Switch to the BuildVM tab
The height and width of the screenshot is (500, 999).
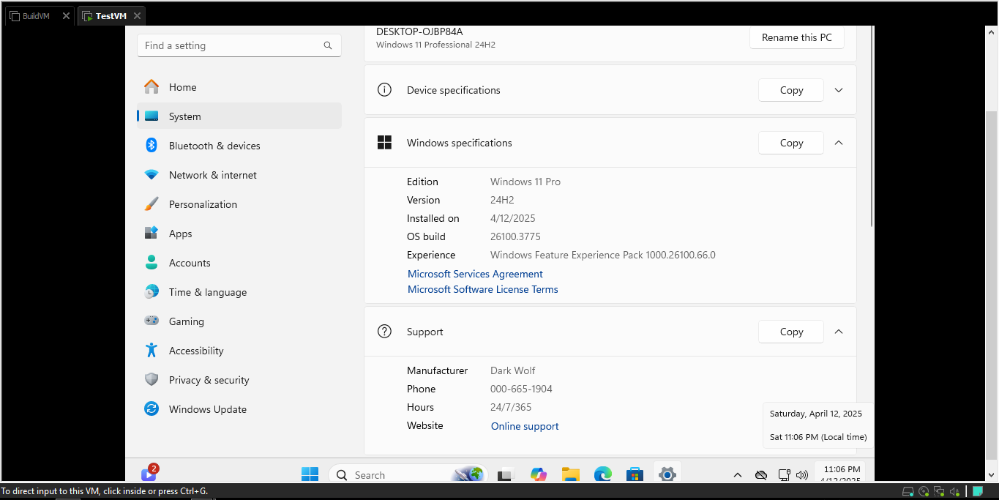pos(40,16)
